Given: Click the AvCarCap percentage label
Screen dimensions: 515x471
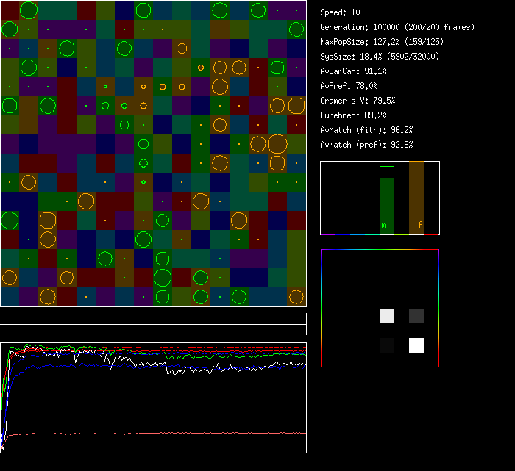Looking at the screenshot, I should pyautogui.click(x=353, y=71).
